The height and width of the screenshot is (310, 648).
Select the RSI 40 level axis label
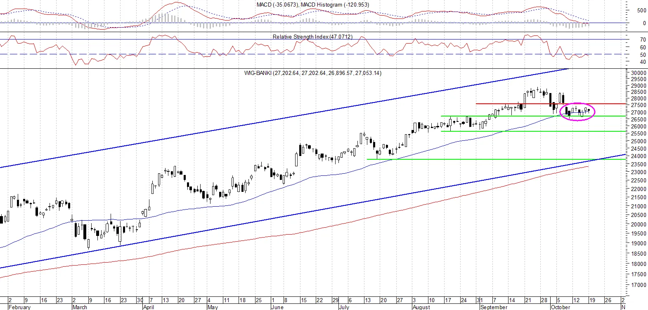click(643, 62)
